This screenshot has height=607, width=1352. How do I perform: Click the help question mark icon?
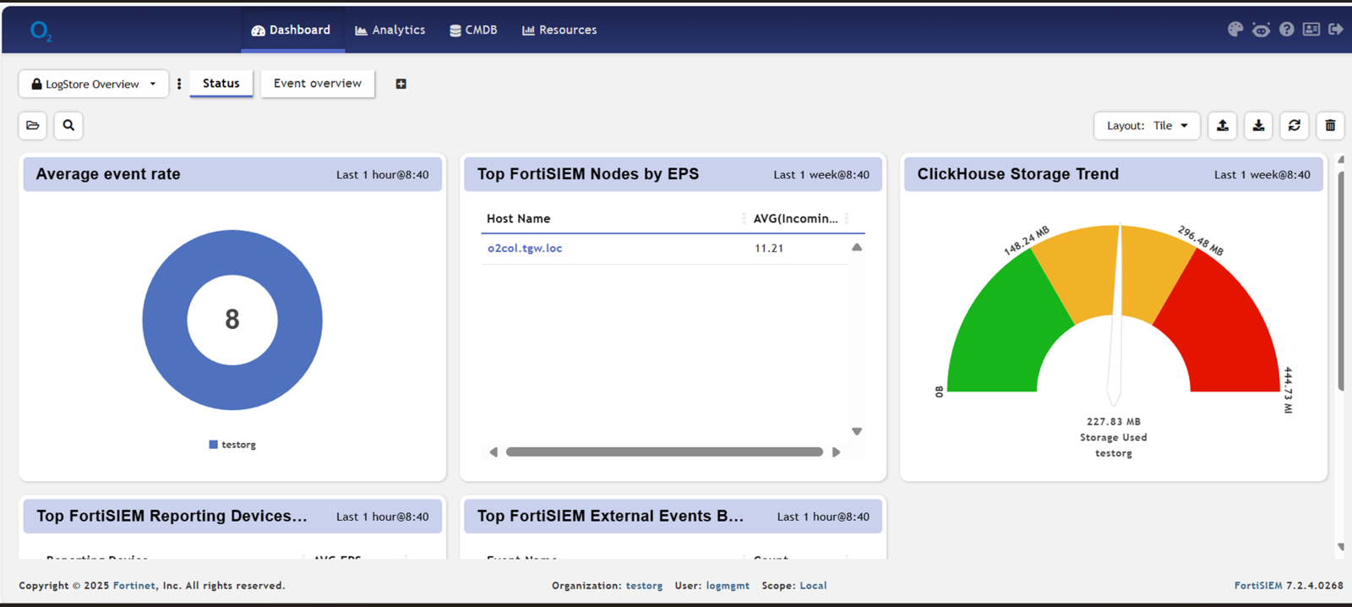coord(1286,30)
